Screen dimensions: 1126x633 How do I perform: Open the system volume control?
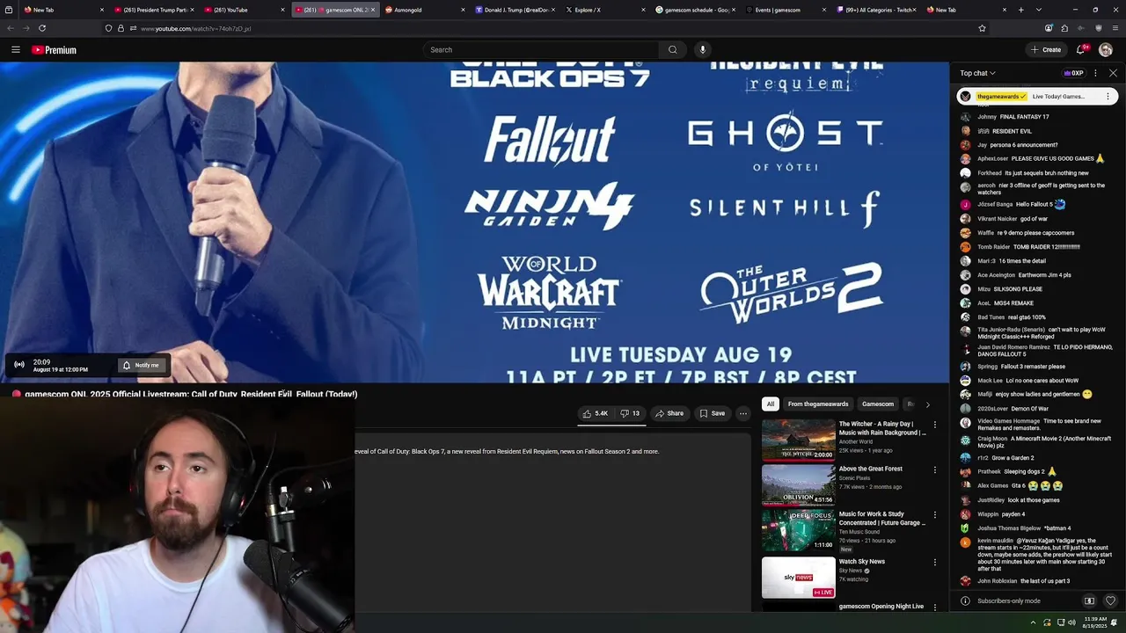pyautogui.click(x=1072, y=622)
